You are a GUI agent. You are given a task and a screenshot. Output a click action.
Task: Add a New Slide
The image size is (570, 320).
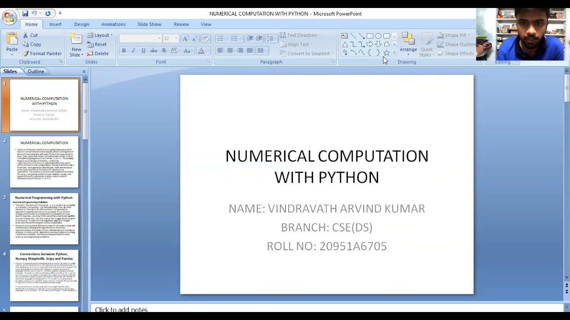[77, 45]
